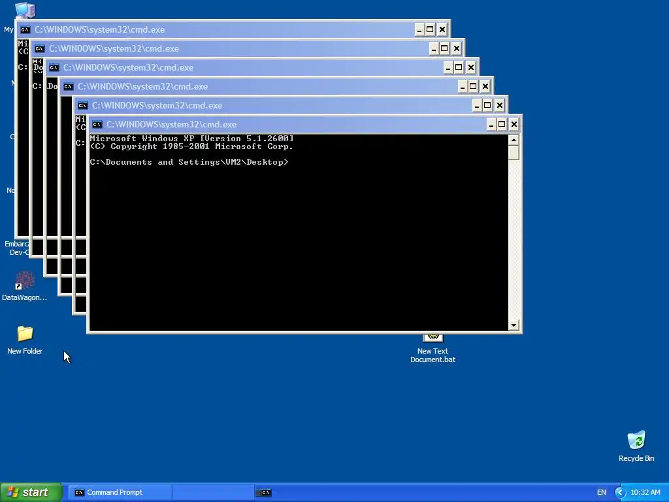Click the '(C) Copyright 1985-2001 Microsoft Corp.' line
The width and height of the screenshot is (669, 502).
[191, 146]
